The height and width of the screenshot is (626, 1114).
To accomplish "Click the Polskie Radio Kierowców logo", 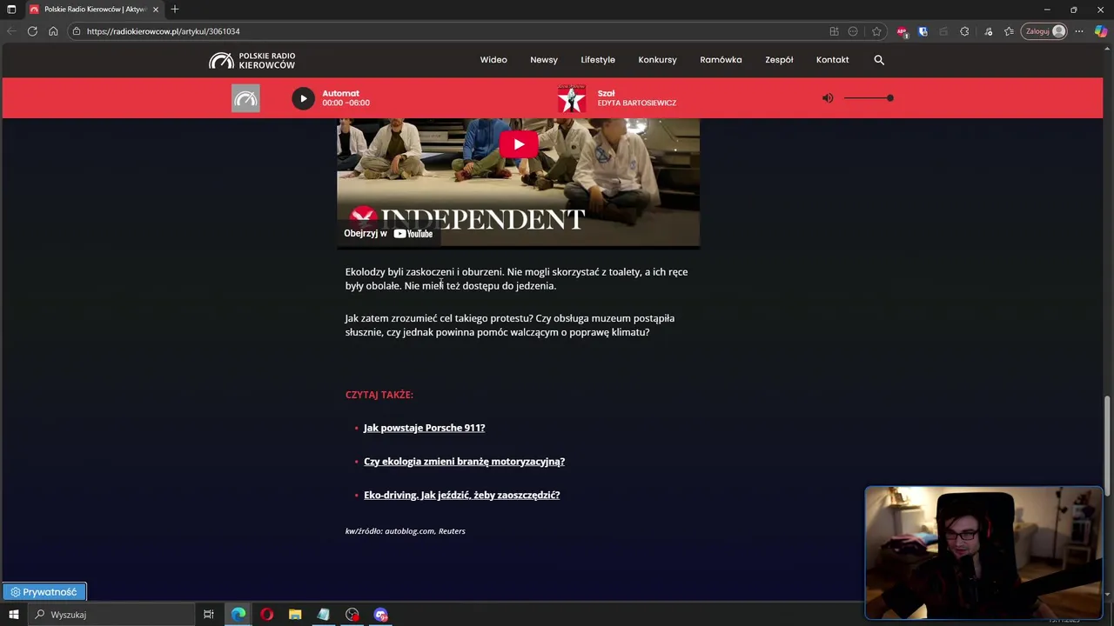I will click(x=252, y=60).
